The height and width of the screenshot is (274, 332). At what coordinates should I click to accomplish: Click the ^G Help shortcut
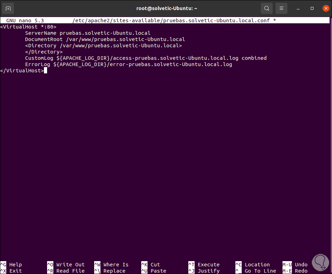click(x=11, y=265)
